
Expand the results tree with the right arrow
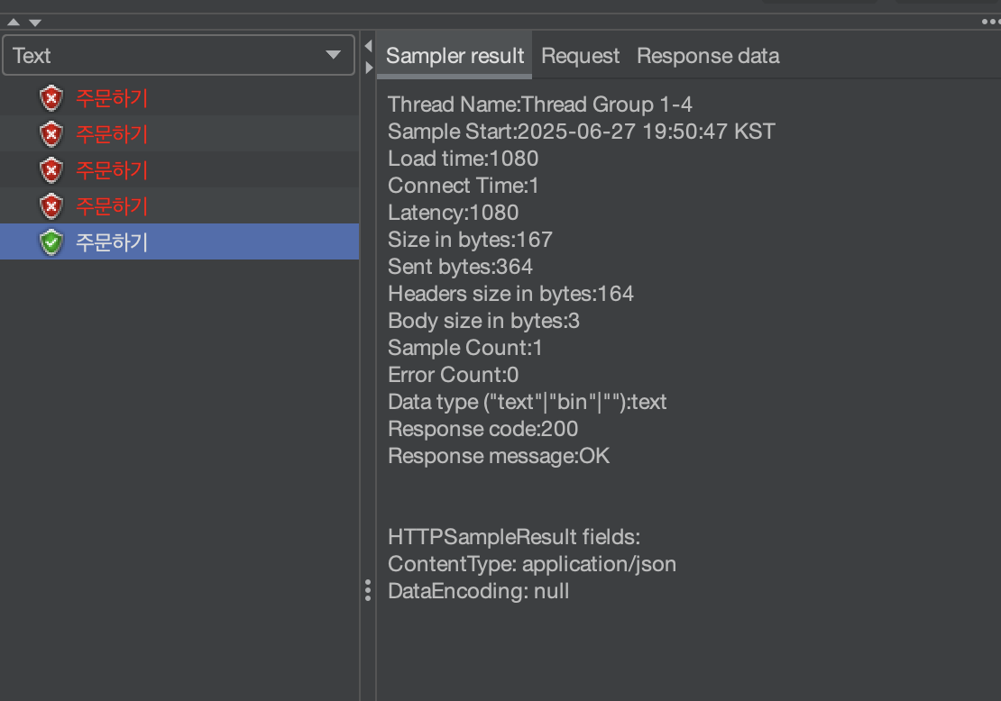(368, 68)
